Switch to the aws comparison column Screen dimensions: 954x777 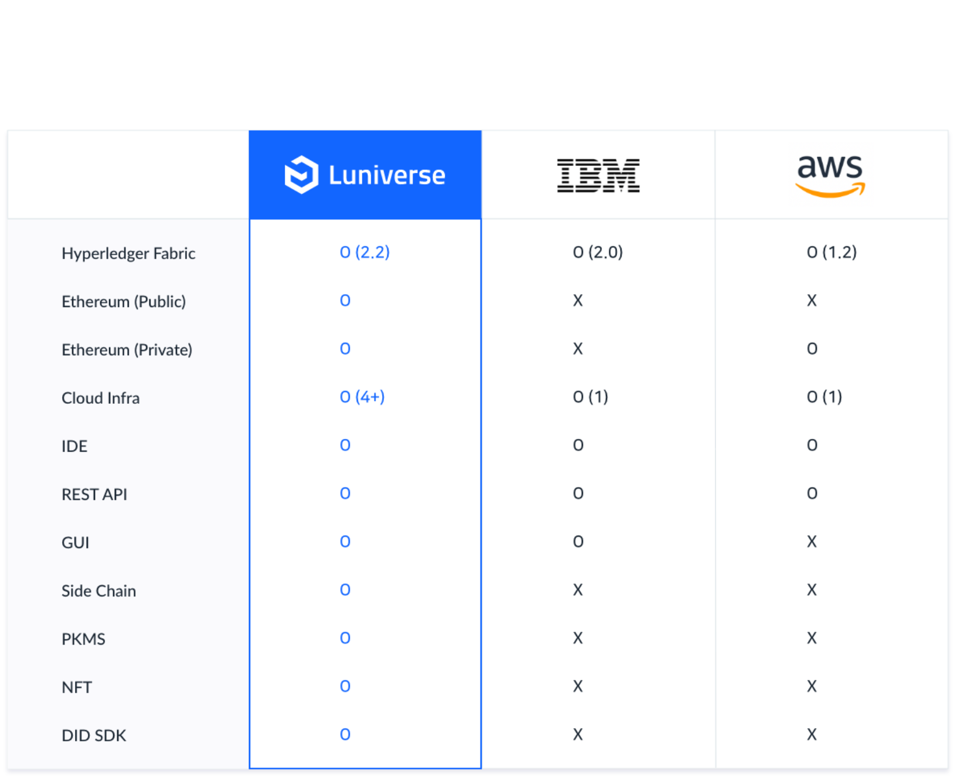(x=830, y=174)
